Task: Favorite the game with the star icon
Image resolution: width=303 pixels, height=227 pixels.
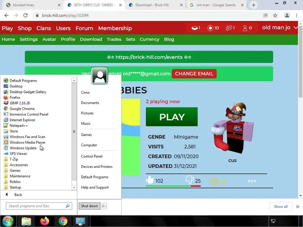Action: pyautogui.click(x=214, y=181)
